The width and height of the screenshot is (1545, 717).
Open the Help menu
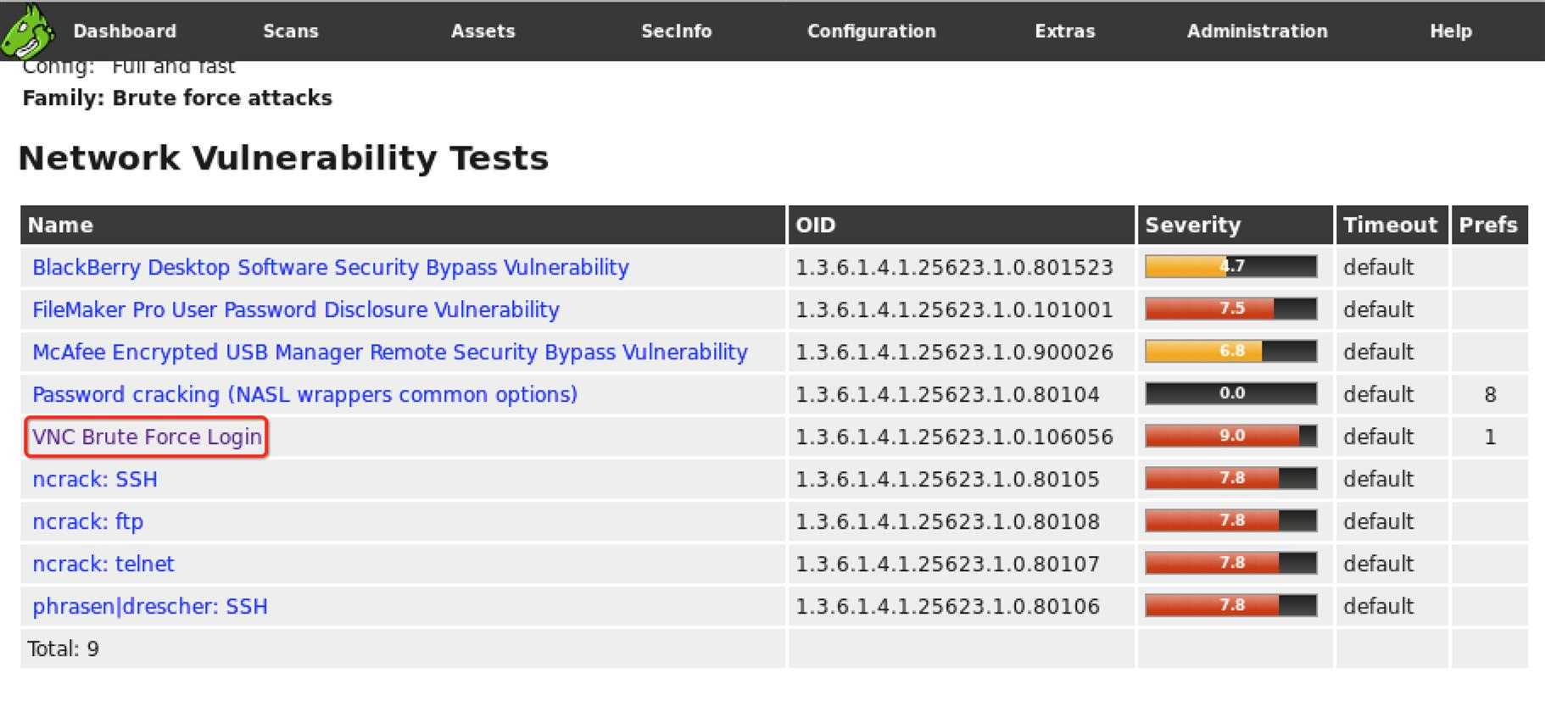pos(1450,31)
